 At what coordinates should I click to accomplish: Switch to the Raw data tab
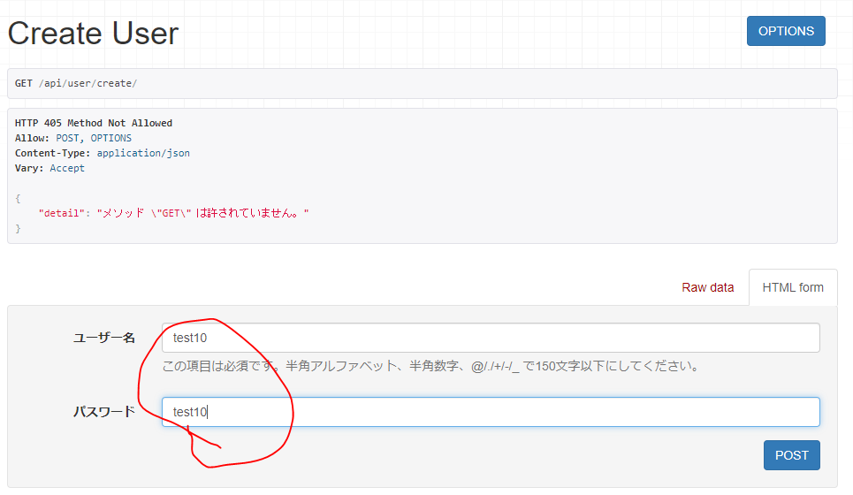coord(708,287)
